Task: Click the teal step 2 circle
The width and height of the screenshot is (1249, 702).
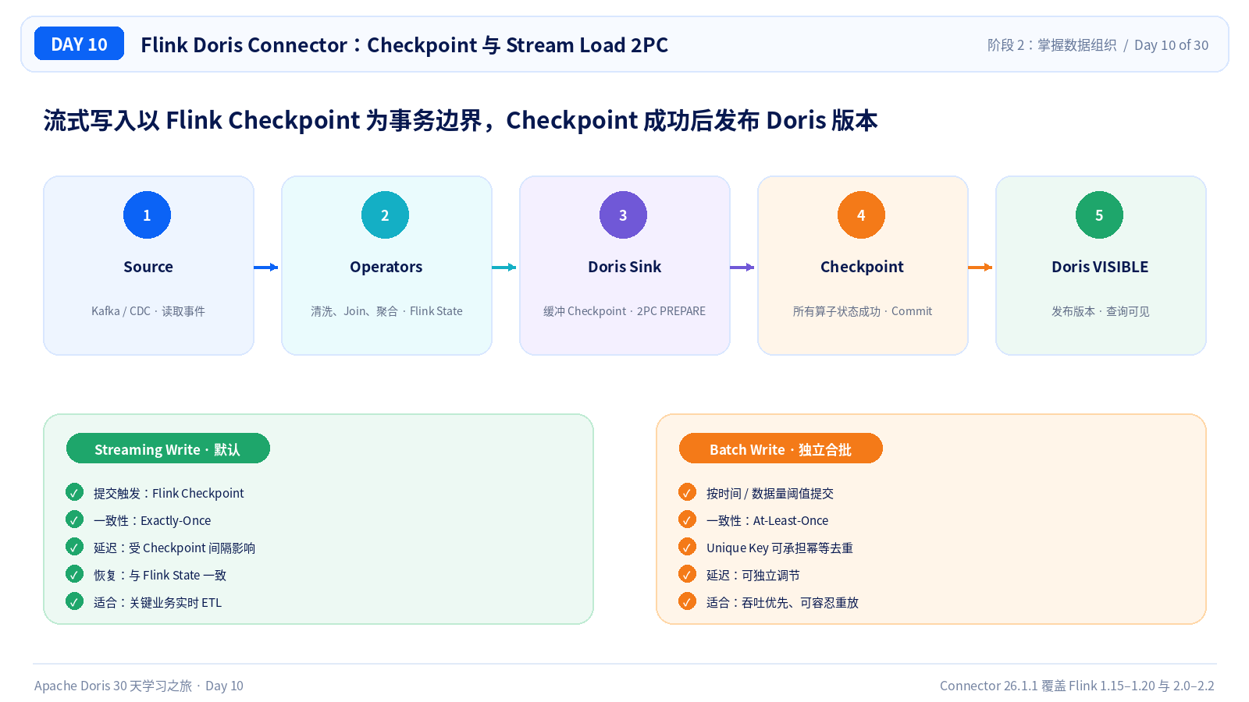Action: (385, 214)
